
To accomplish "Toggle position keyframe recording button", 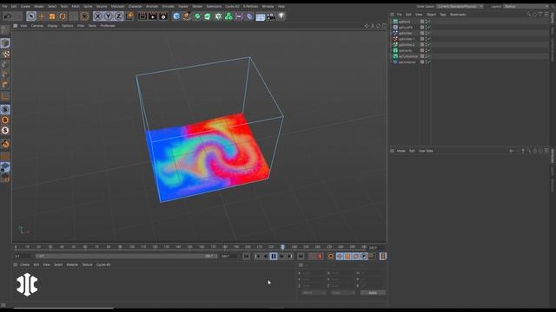I will tap(340, 257).
